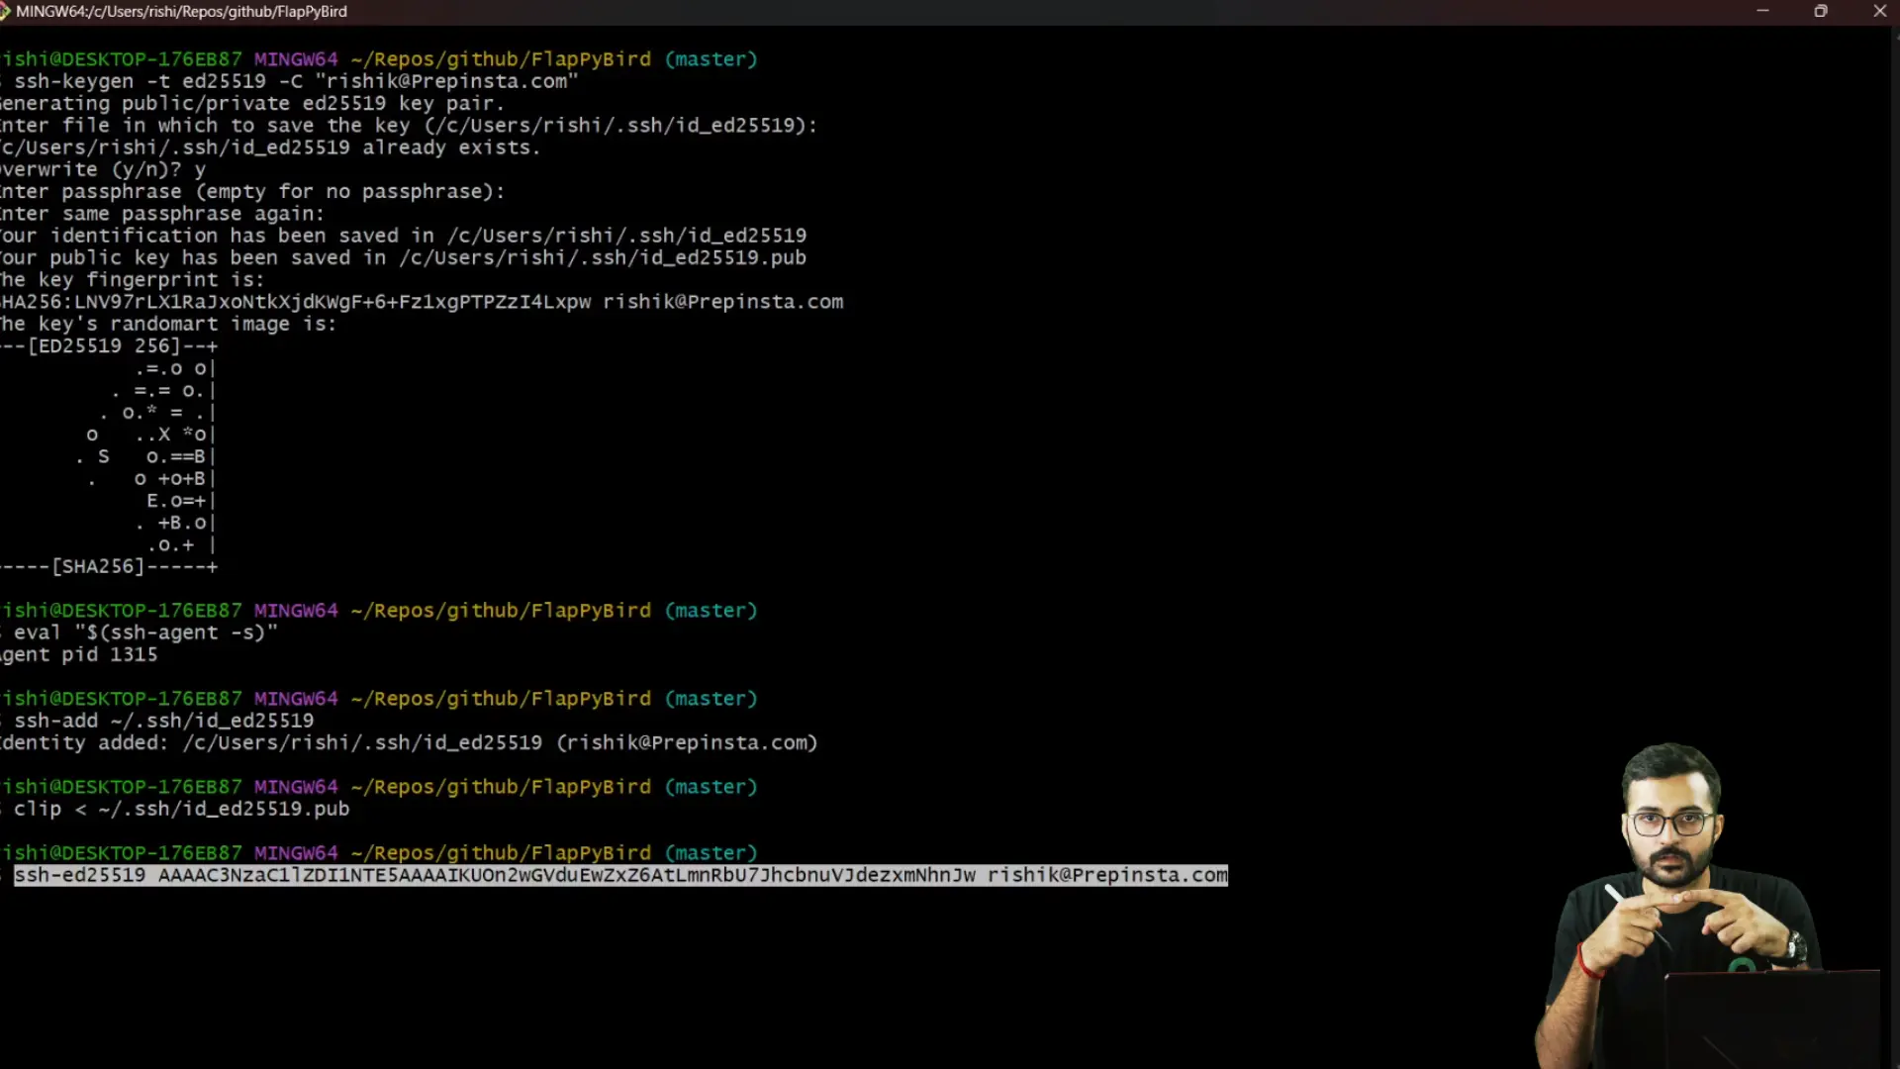Viewport: 1900px width, 1069px height.
Task: Click the Git Bash icon in title bar
Action: coord(5,11)
